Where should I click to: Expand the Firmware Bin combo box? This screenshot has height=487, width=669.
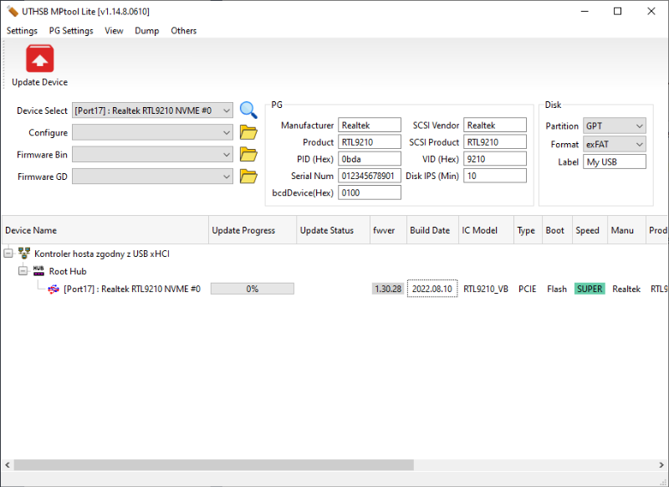(227, 154)
